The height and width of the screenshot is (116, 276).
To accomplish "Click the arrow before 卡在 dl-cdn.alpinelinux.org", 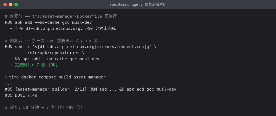I will click(11, 28).
